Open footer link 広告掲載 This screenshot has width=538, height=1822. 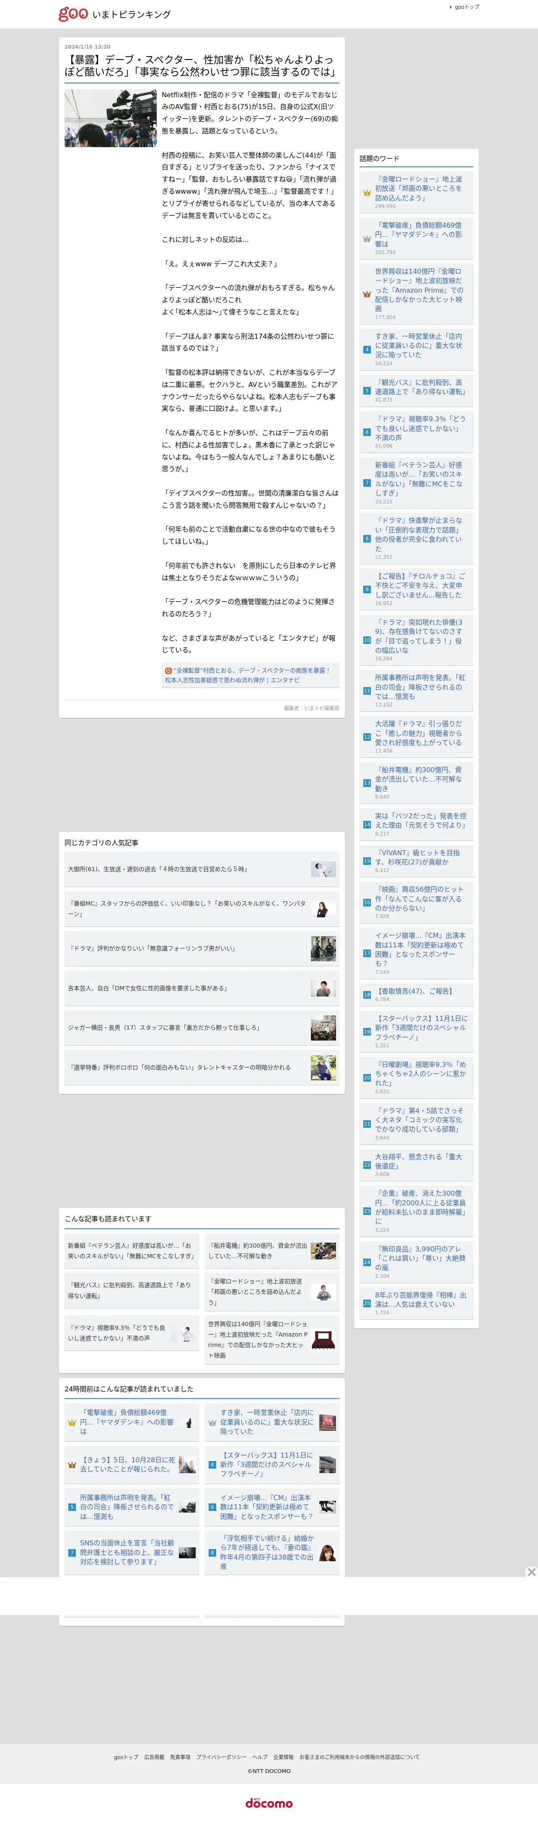pyautogui.click(x=154, y=1757)
